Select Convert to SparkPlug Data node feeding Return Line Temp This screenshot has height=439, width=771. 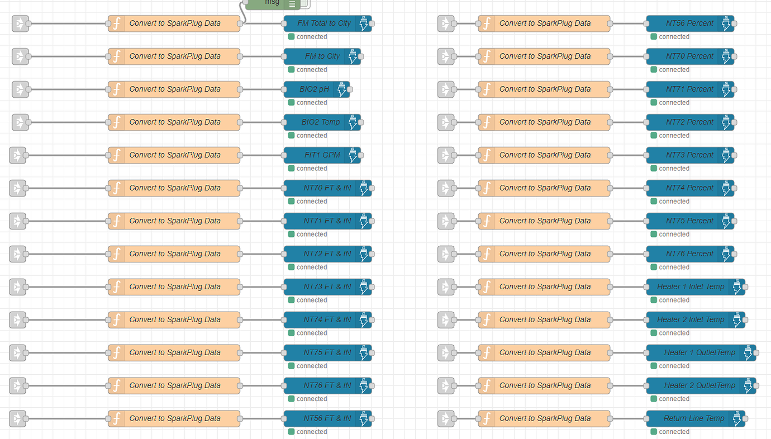click(544, 419)
